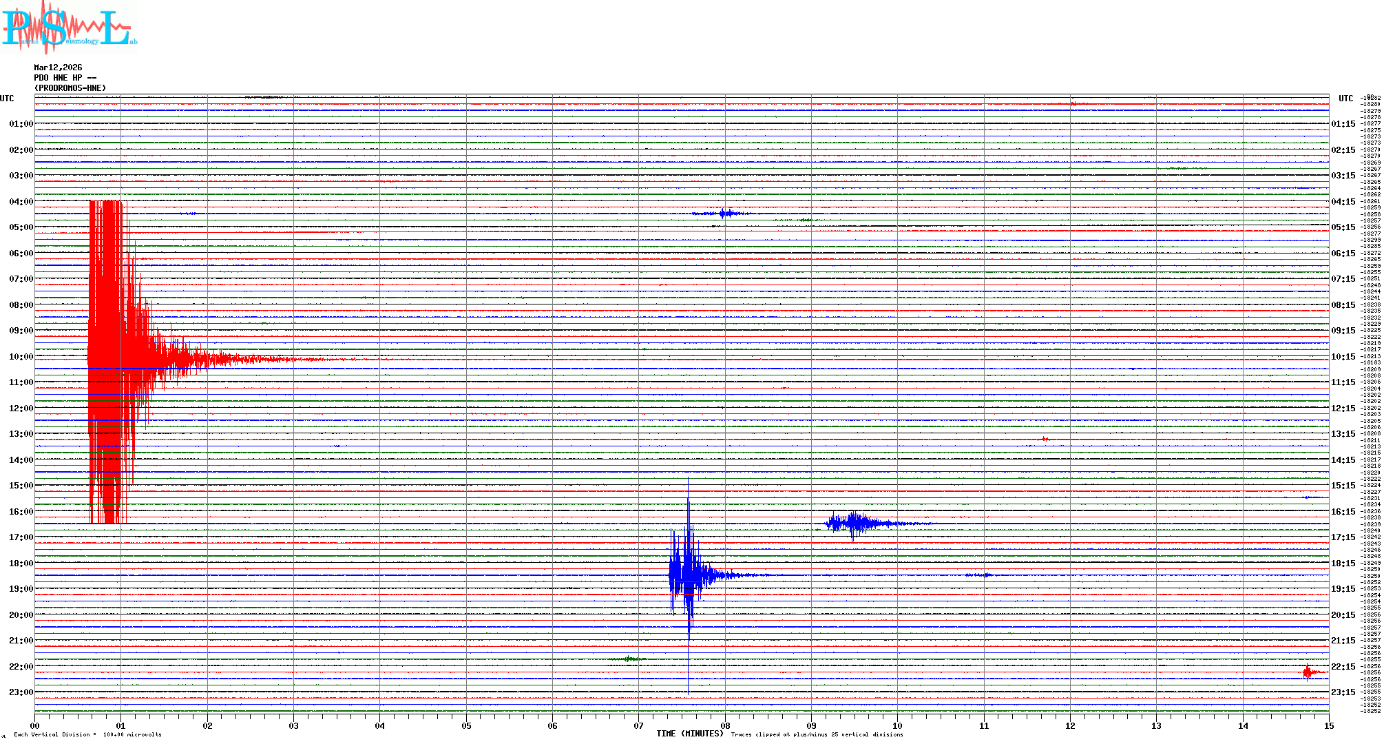Click the big blue event near minute 07
Viewport: 1384px width, 744px height.
click(686, 574)
